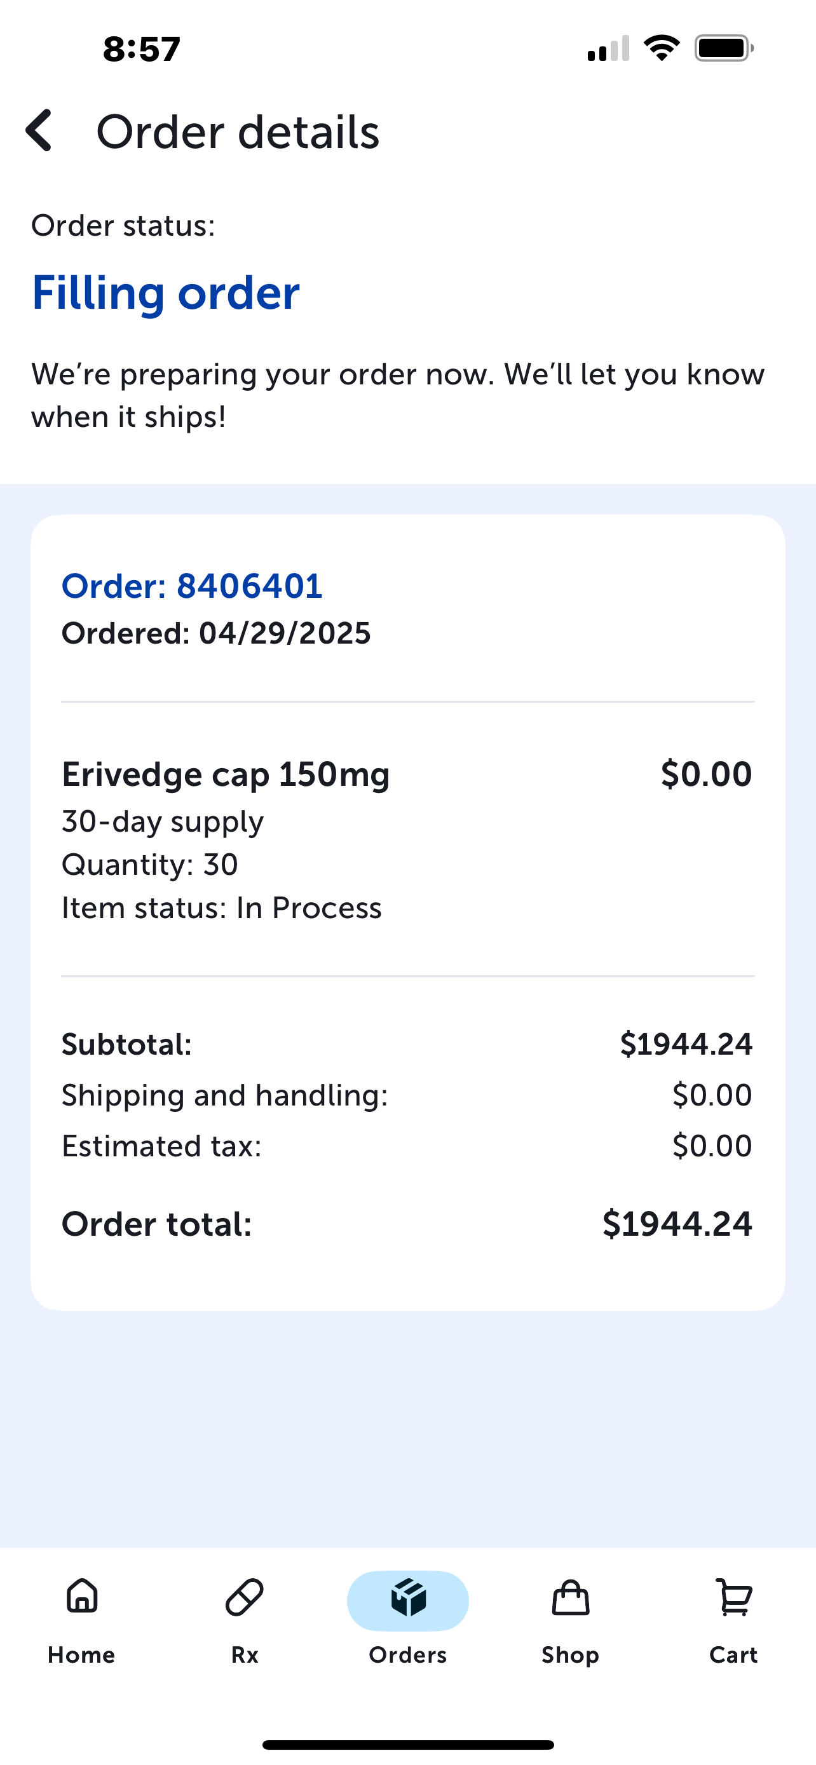The width and height of the screenshot is (816, 1765).
Task: Tap the battery status icon
Action: tap(724, 48)
